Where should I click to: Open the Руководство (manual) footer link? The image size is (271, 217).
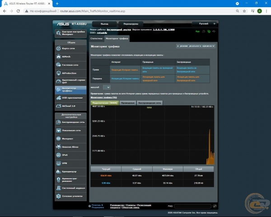click(117, 205)
